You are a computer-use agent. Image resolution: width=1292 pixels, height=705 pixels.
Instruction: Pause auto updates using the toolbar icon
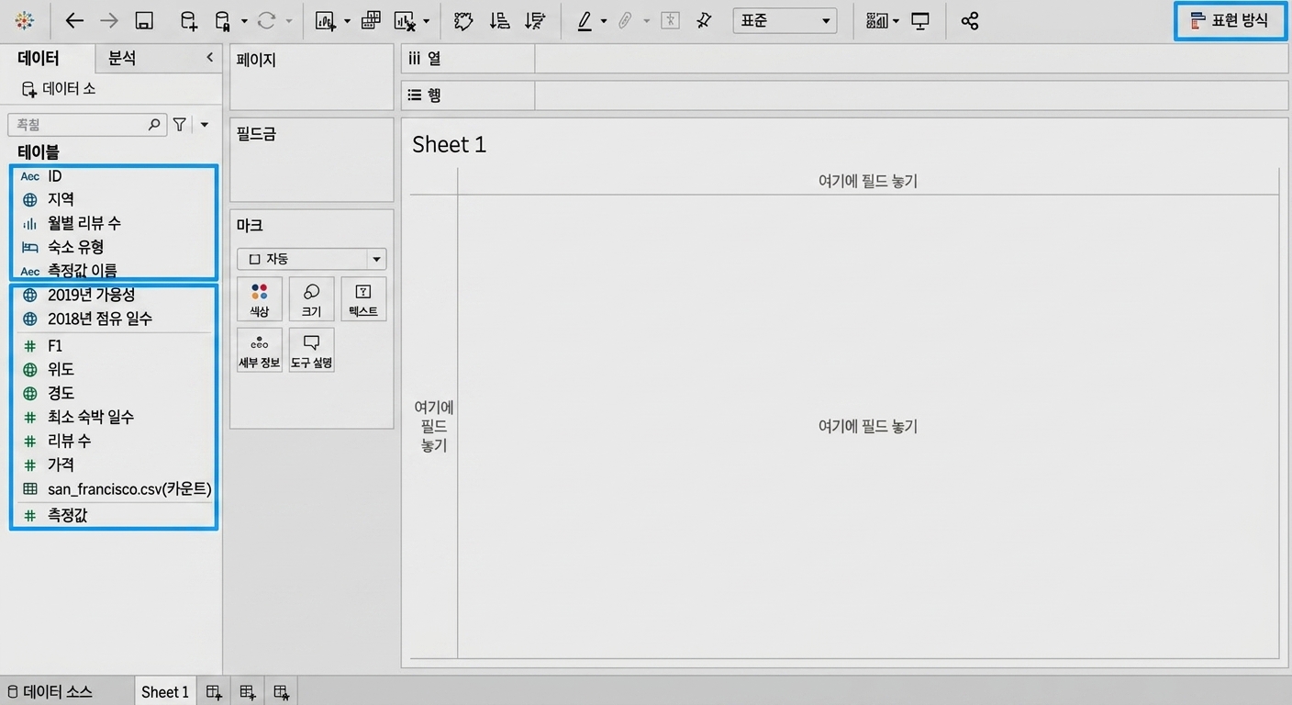[222, 20]
